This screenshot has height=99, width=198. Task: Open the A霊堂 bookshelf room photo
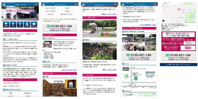(x=60, y=88)
